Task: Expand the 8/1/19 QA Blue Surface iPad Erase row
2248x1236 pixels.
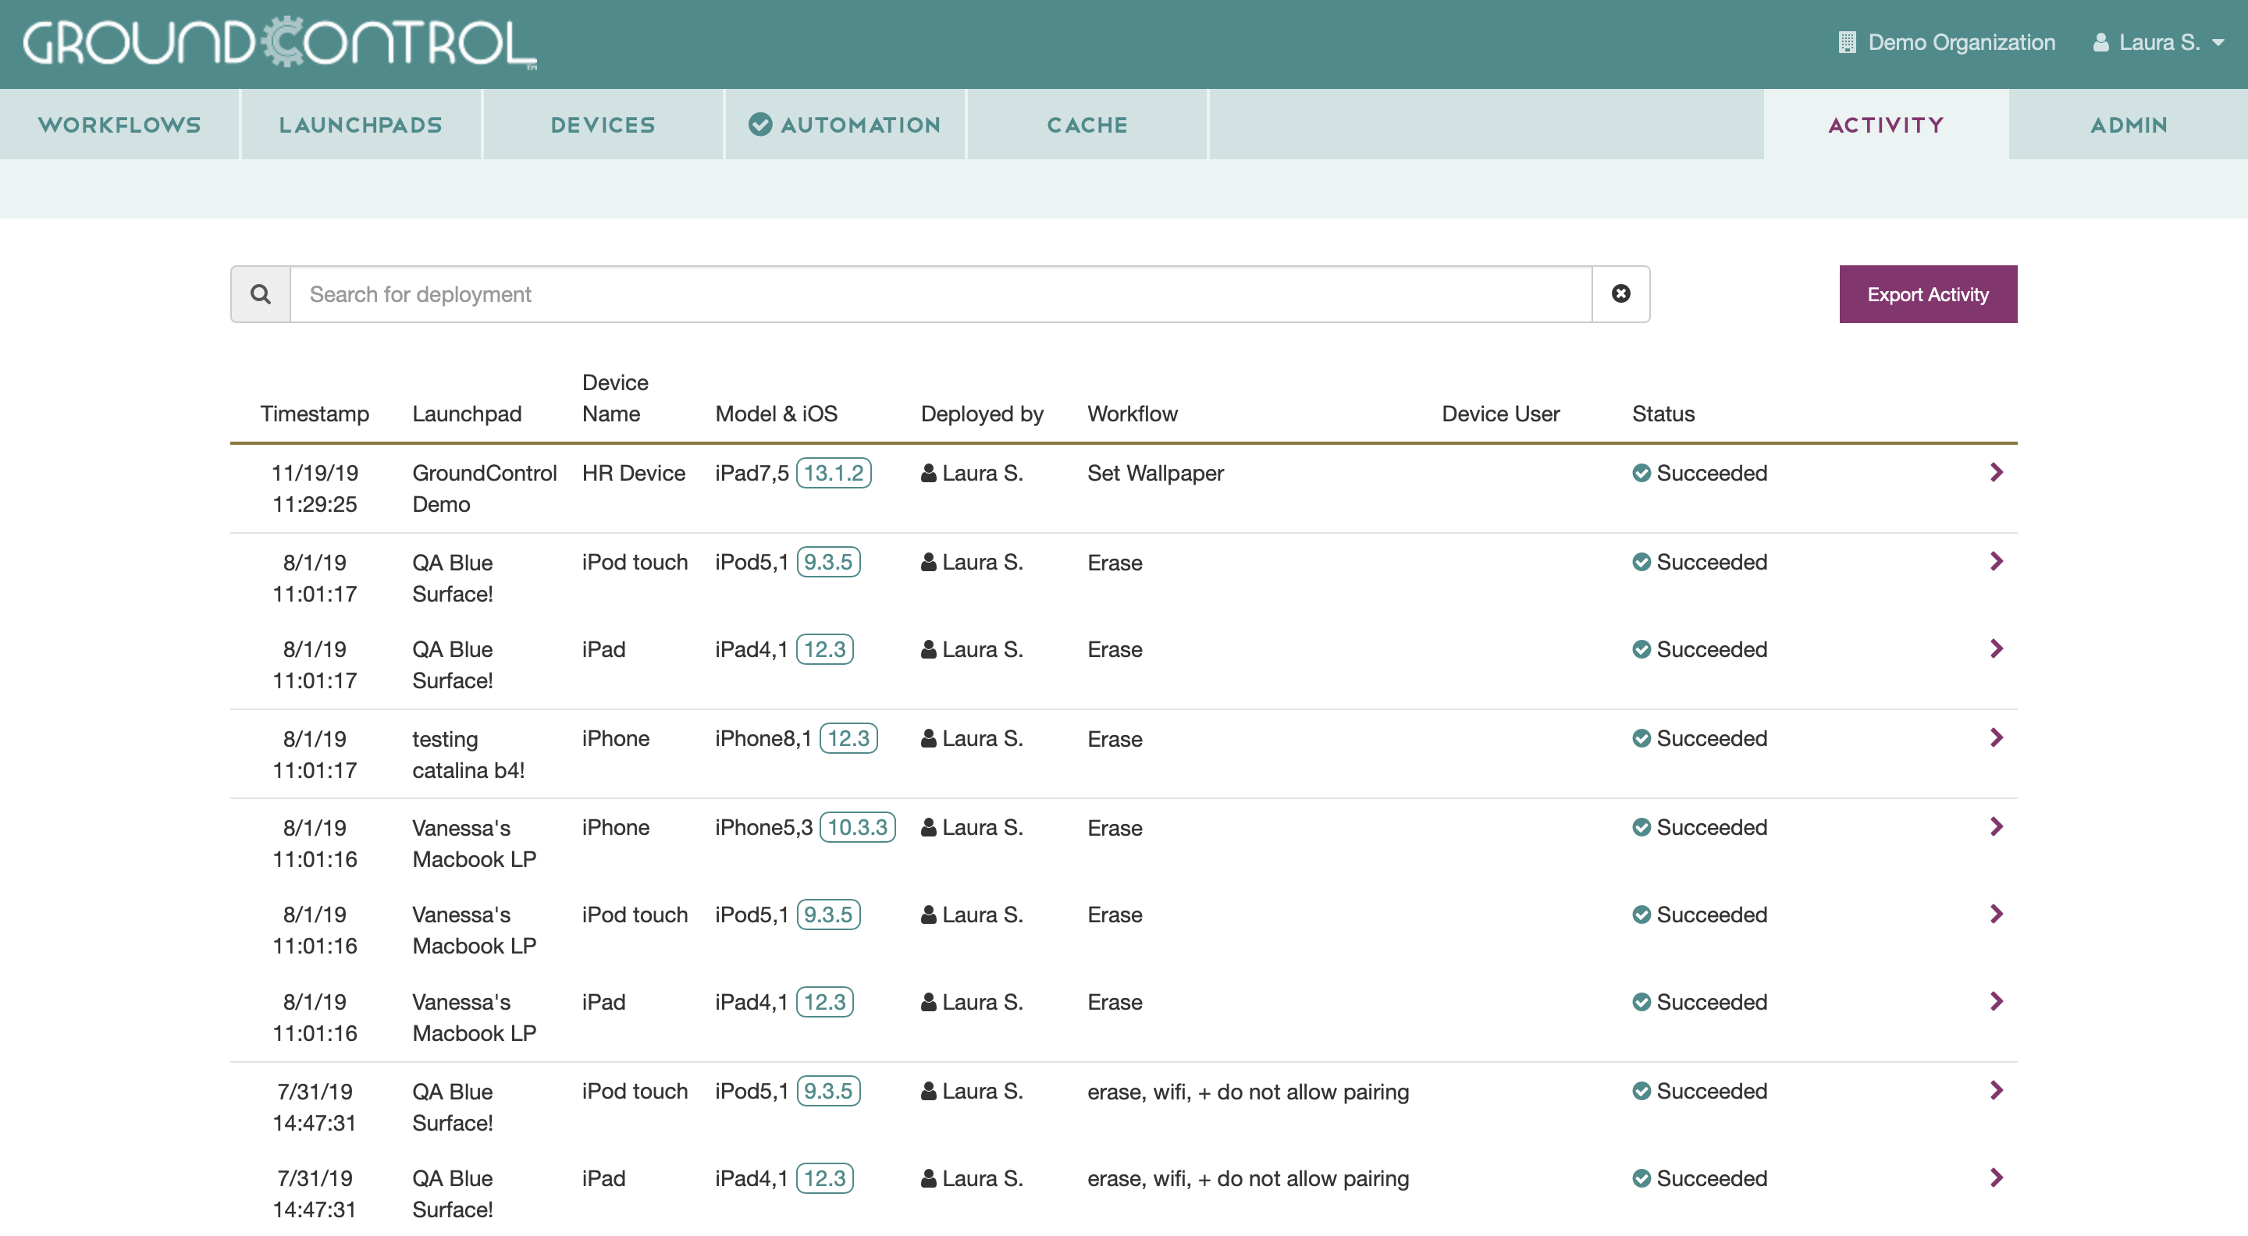Action: (x=1996, y=648)
